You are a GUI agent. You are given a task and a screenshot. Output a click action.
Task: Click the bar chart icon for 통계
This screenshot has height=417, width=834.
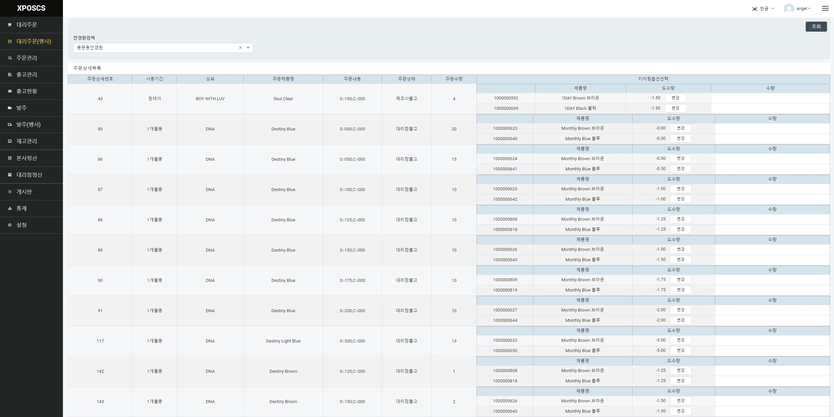click(x=10, y=209)
